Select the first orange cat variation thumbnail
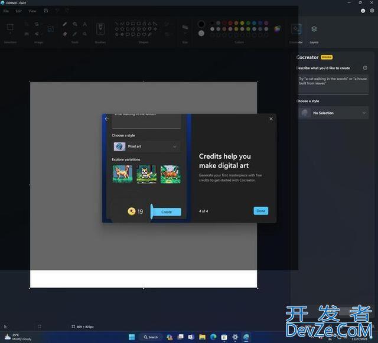This screenshot has height=343, width=378. [122, 174]
